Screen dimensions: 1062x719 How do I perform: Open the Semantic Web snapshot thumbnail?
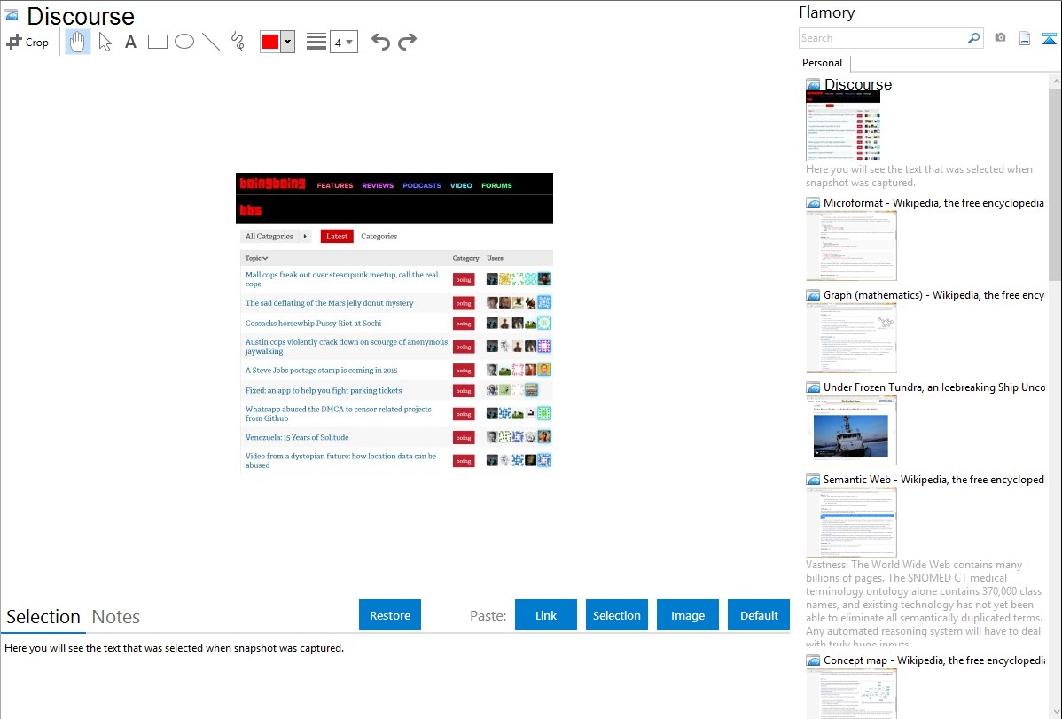pyautogui.click(x=851, y=522)
